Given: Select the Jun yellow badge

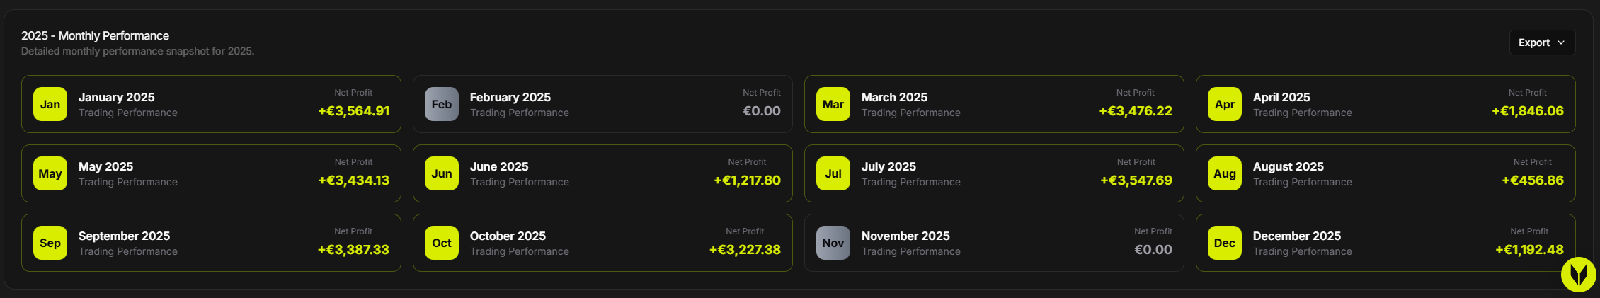Looking at the screenshot, I should tap(442, 173).
